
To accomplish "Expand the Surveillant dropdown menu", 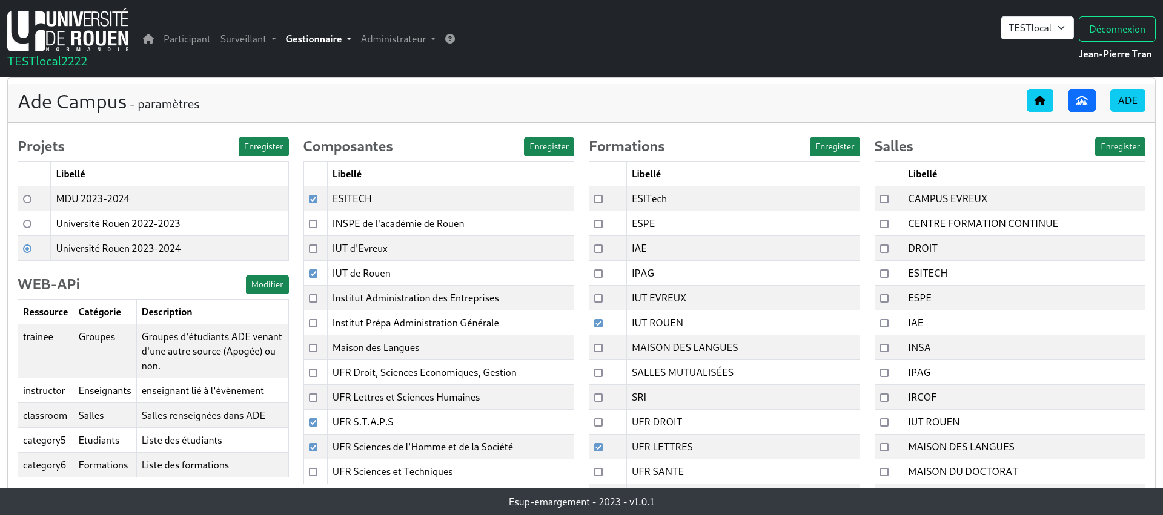I will [248, 39].
